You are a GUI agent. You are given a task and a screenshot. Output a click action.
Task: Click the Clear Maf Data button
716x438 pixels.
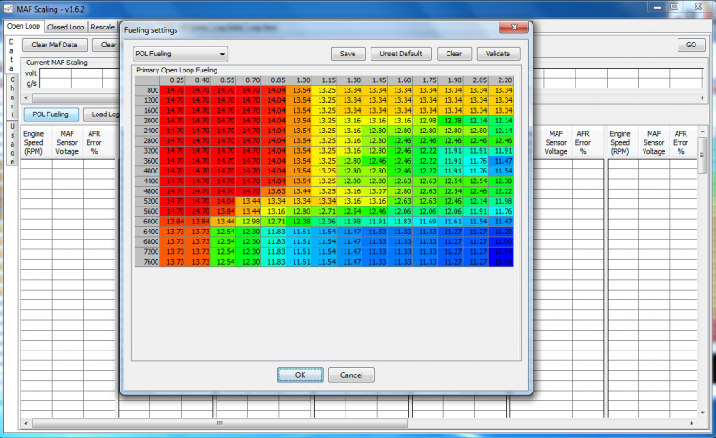(x=55, y=45)
